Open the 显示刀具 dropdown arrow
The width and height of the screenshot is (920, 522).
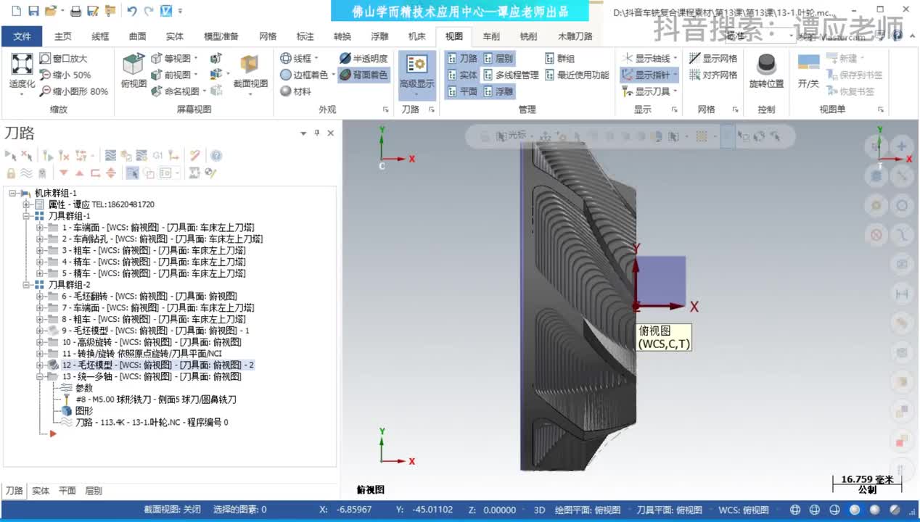pos(675,91)
